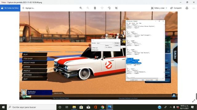Open File Explorer from the taskbar
This screenshot has height=110, width=197.
point(74,107)
